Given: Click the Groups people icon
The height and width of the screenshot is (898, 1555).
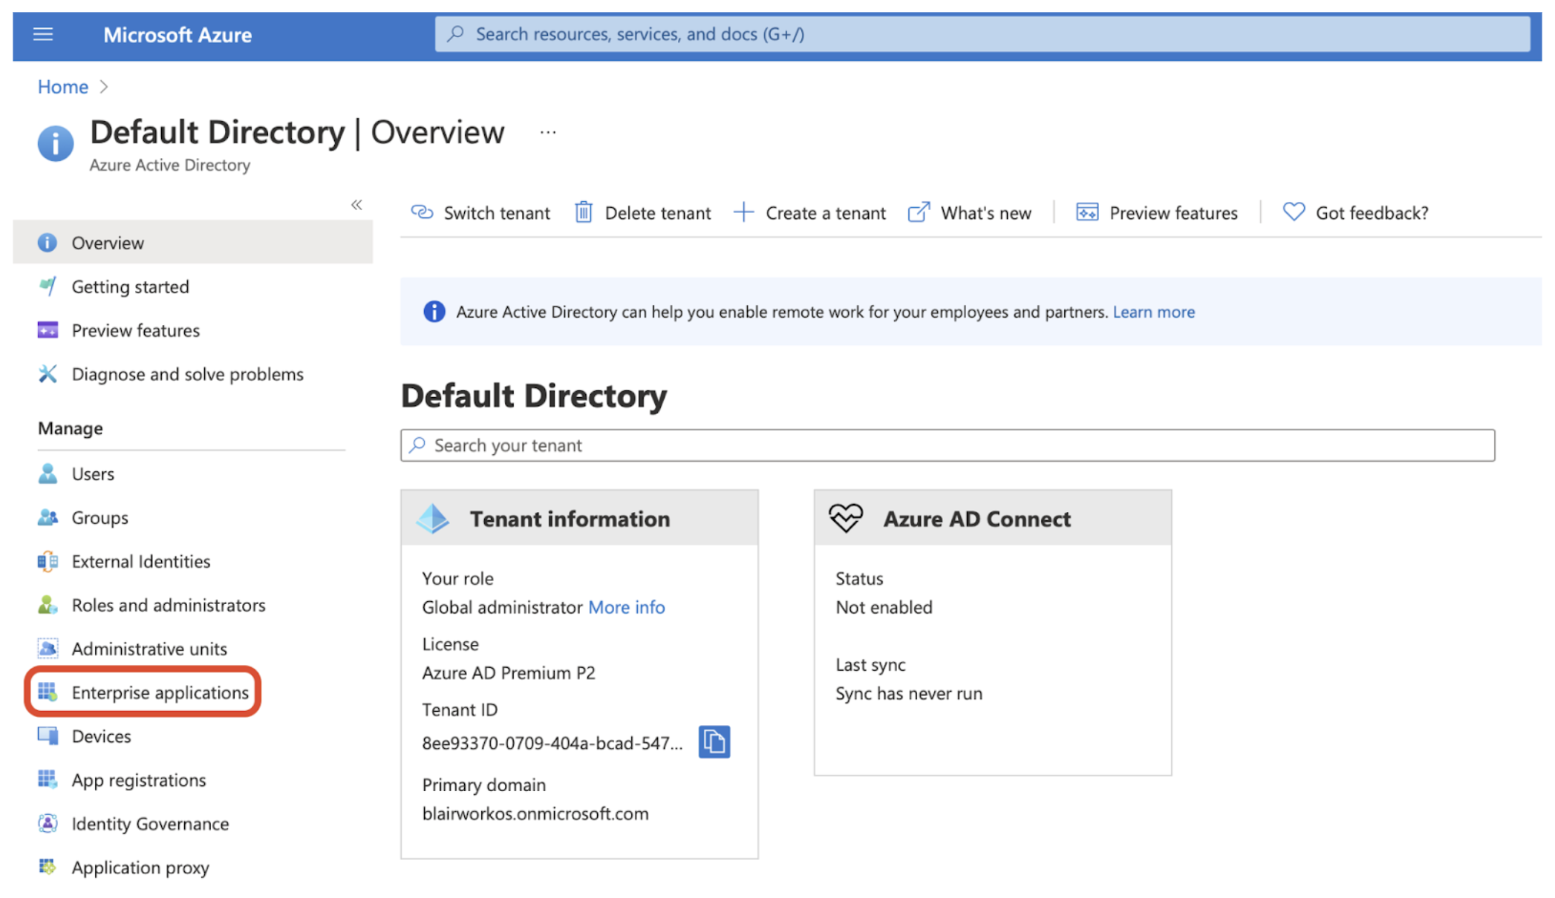Looking at the screenshot, I should [x=48, y=517].
